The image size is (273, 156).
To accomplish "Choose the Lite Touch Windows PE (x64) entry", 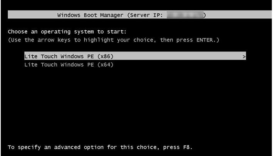I will (x=69, y=65).
